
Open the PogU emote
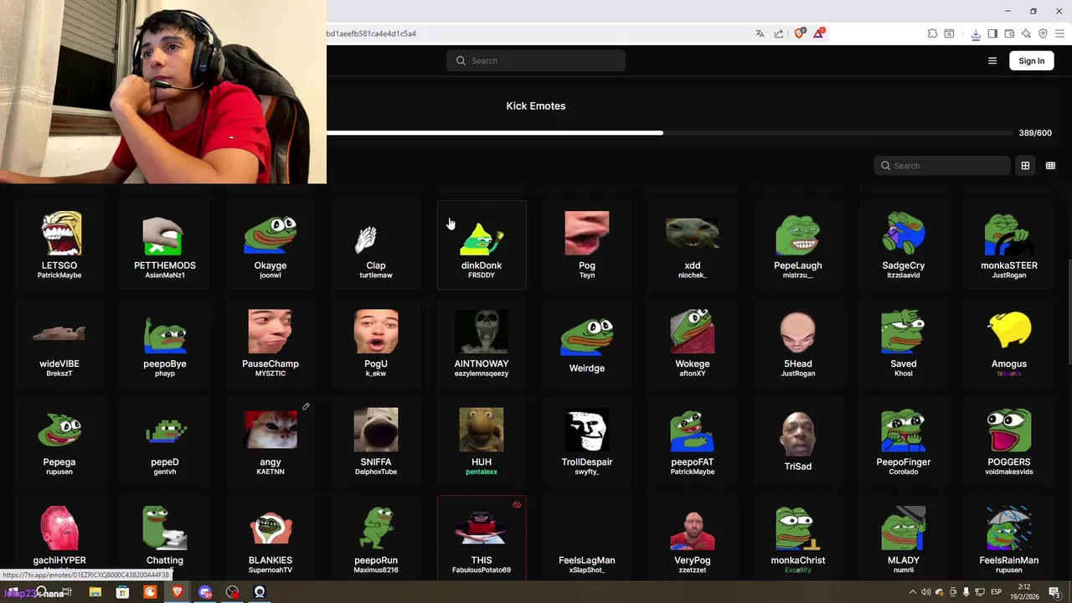(x=376, y=343)
